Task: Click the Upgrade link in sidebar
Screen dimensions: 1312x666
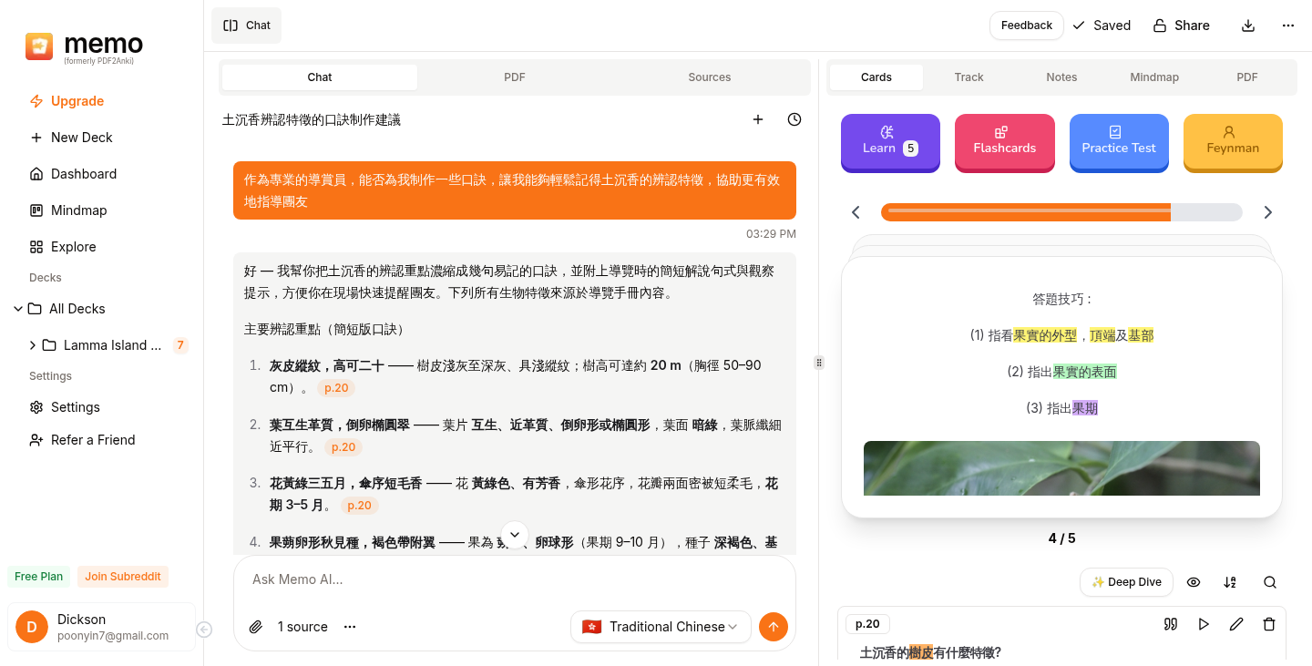Action: click(x=77, y=101)
